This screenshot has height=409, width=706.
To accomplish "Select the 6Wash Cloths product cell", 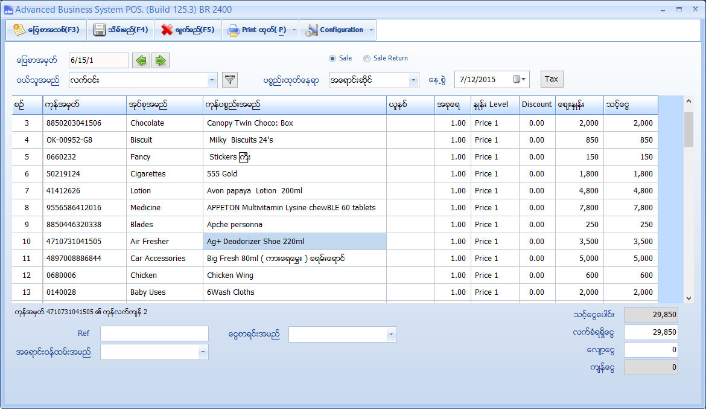I will 295,292.
